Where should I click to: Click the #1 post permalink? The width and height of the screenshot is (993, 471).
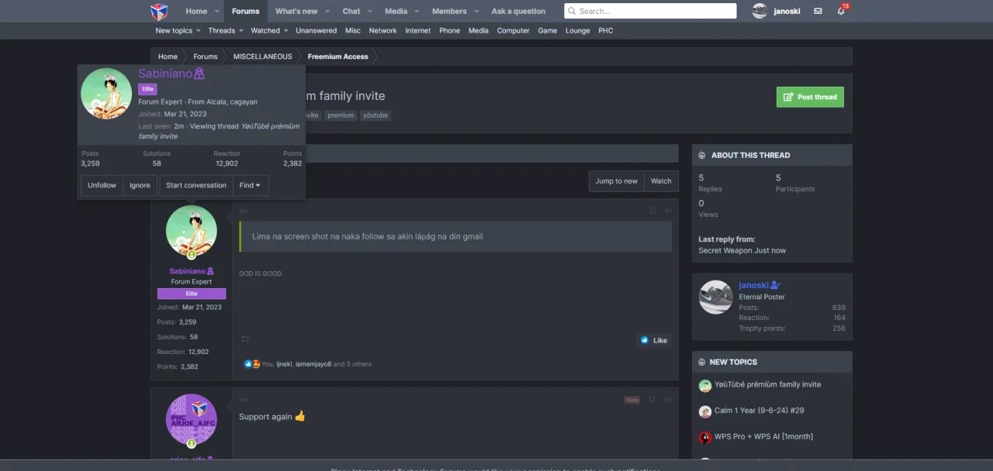668,211
